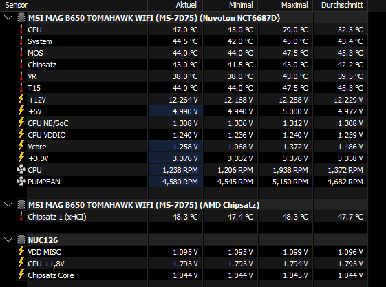The height and width of the screenshot is (287, 386).
Task: Click the thermometer icon of Chipsatz 1 (xHCI)
Action: click(21, 217)
